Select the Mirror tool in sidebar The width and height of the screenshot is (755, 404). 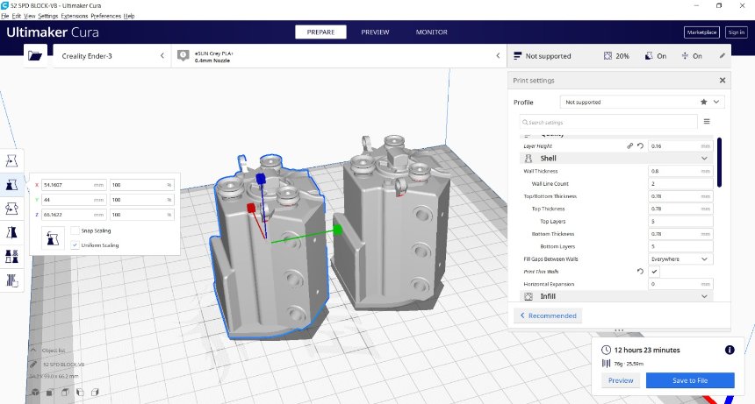point(11,232)
